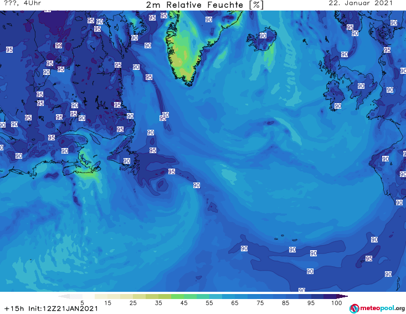Click legend value '15' on the color scale
The image size is (406, 314).
107,303
